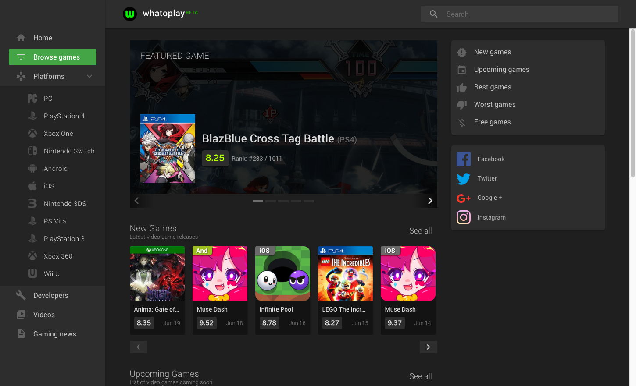Viewport: 636px width, 386px height.
Task: Click the New games badge icon
Action: [462, 53]
